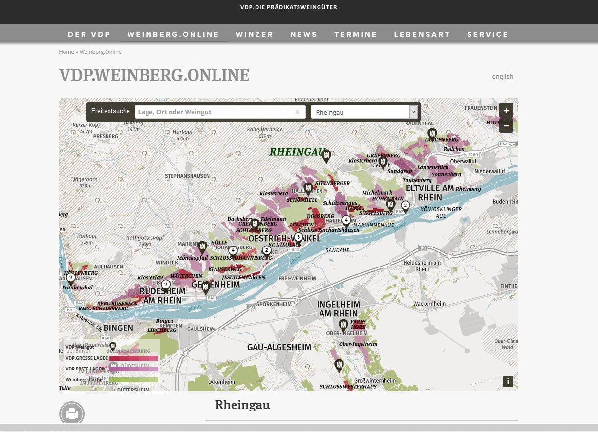
Task: Zoom out with the minus map button
Action: [506, 126]
